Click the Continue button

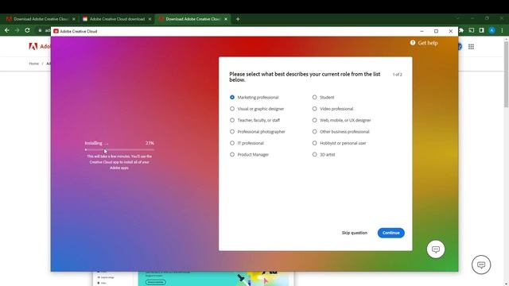(390, 233)
